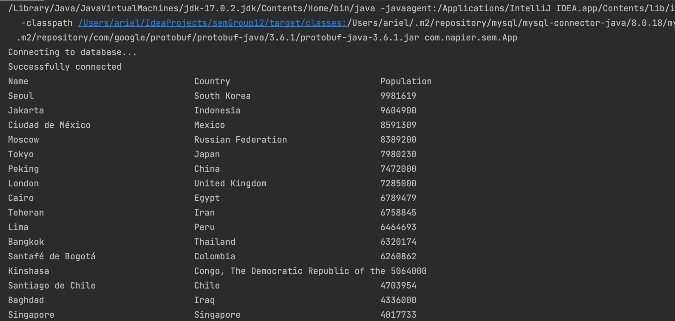Screen dimensions: 675x321
Task: Click the country Peru
Action: (x=205, y=227)
